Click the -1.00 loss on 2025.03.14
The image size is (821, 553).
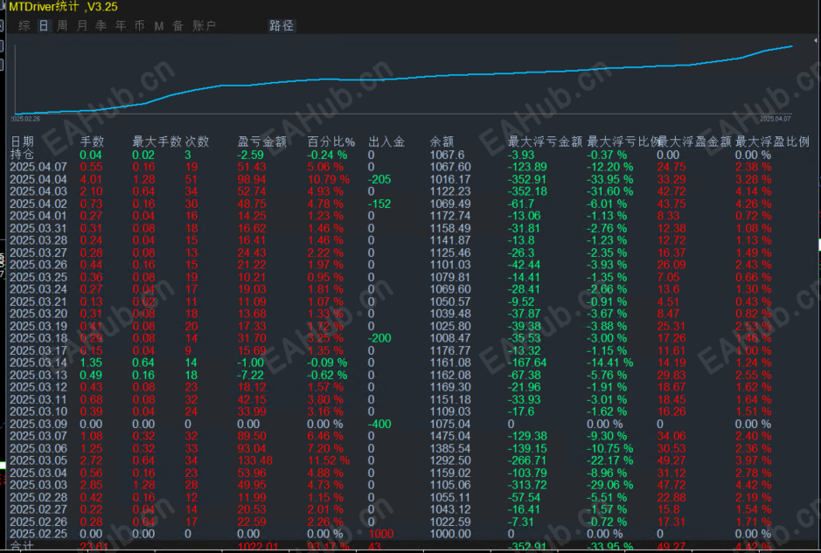pyautogui.click(x=251, y=363)
